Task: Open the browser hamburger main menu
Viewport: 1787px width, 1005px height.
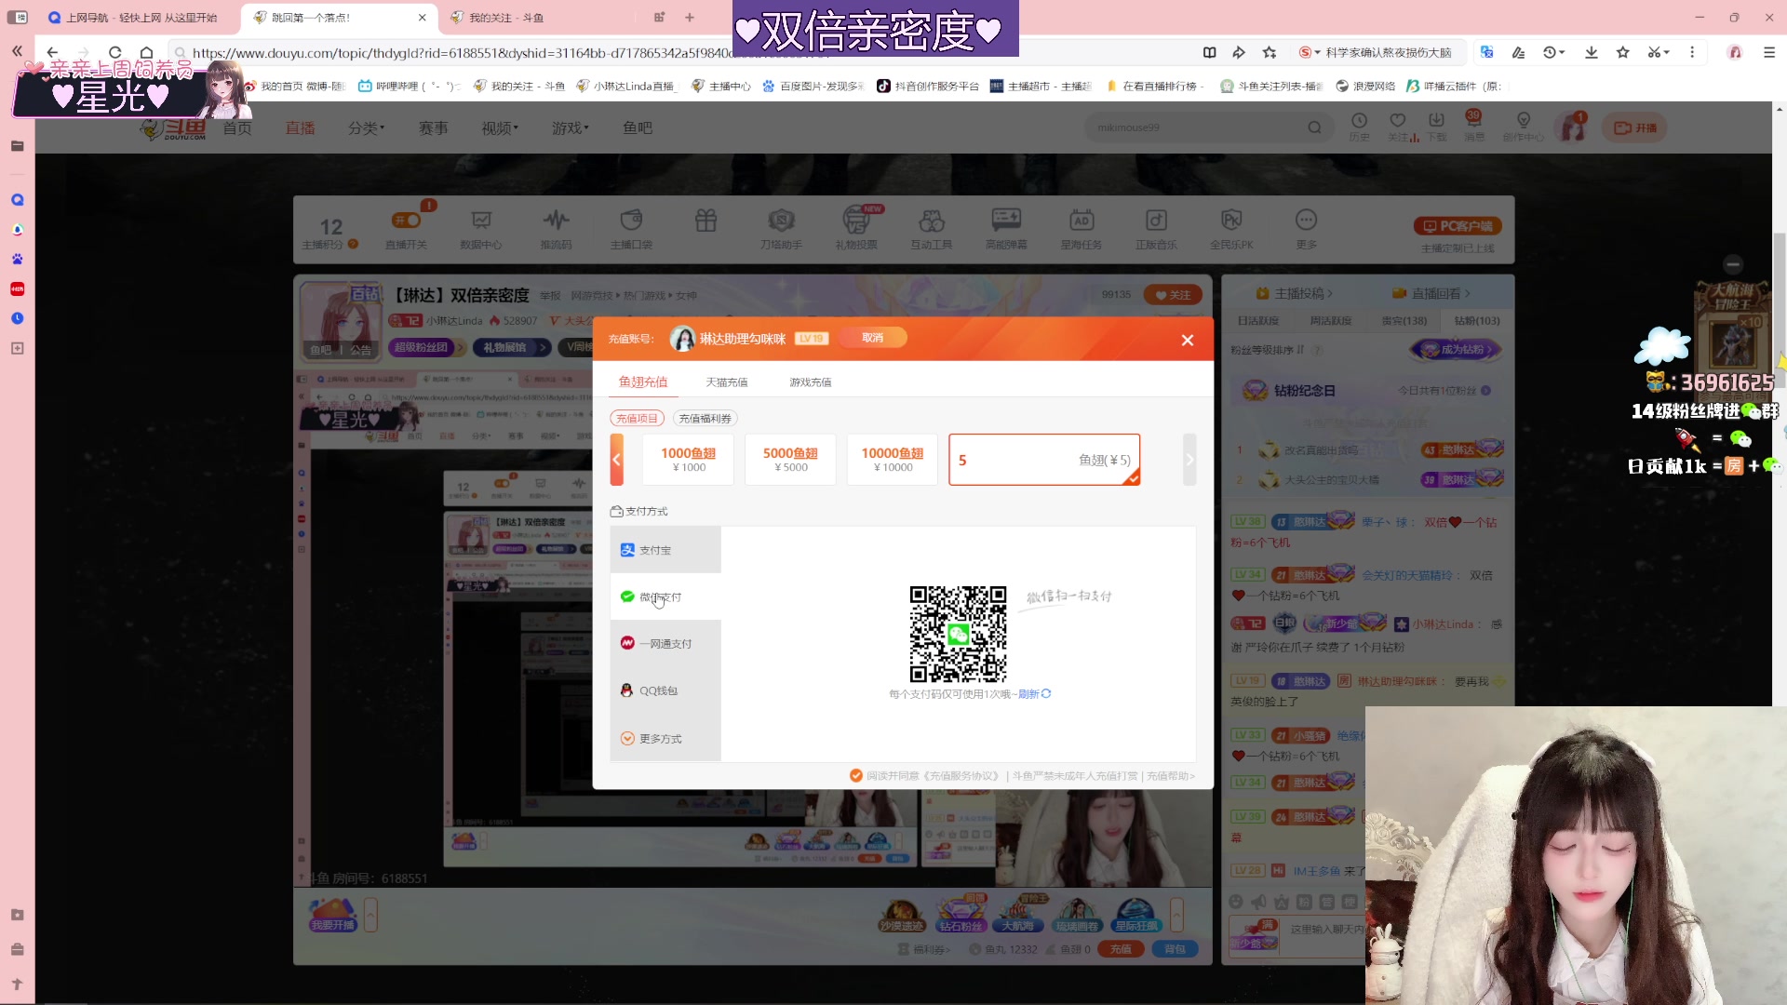Action: pos(1769,53)
